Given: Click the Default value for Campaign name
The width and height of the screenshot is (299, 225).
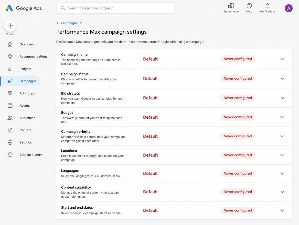Looking at the screenshot, I should coord(150,59).
